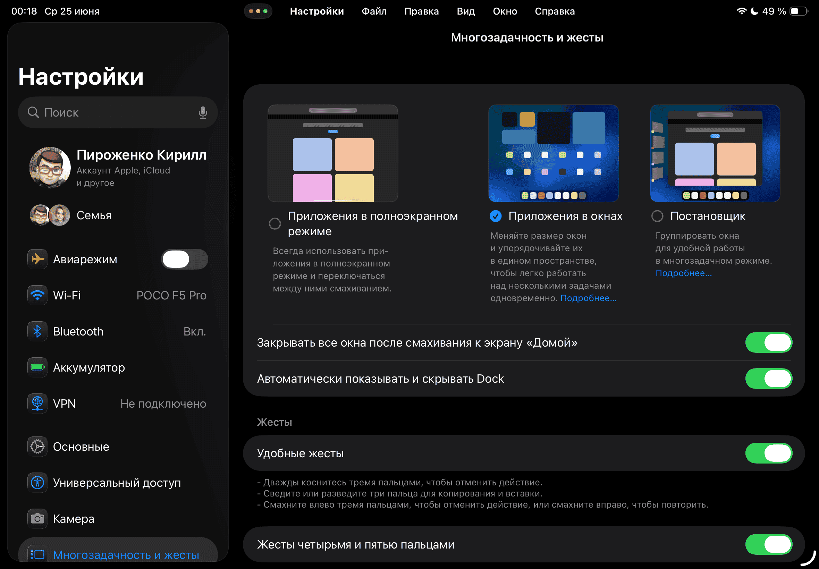Viewport: 819px width, 569px height.
Task: Click Подробнее link under Приложения в окнах
Action: pos(588,298)
